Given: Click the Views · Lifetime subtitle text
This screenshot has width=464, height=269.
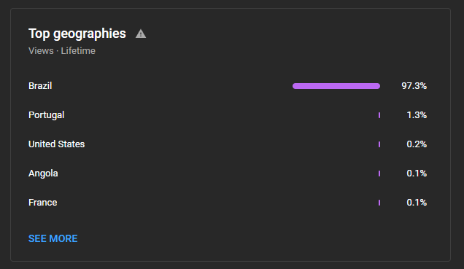Looking at the screenshot, I should [62, 51].
